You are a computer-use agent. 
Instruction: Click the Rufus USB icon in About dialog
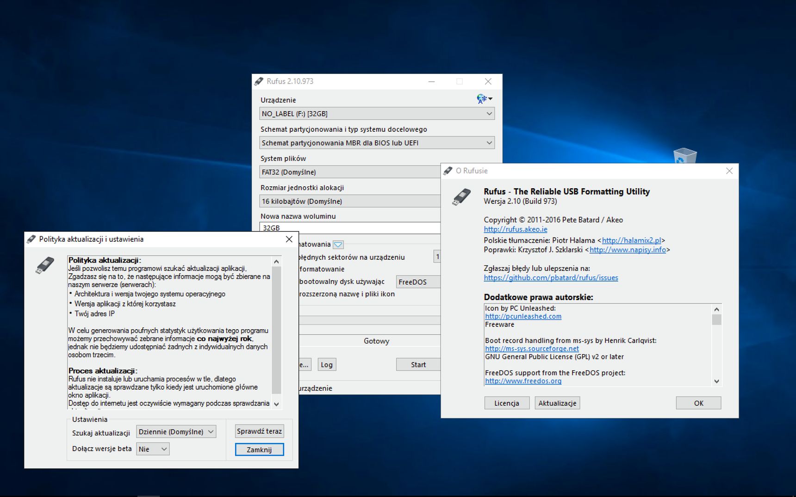pos(461,197)
